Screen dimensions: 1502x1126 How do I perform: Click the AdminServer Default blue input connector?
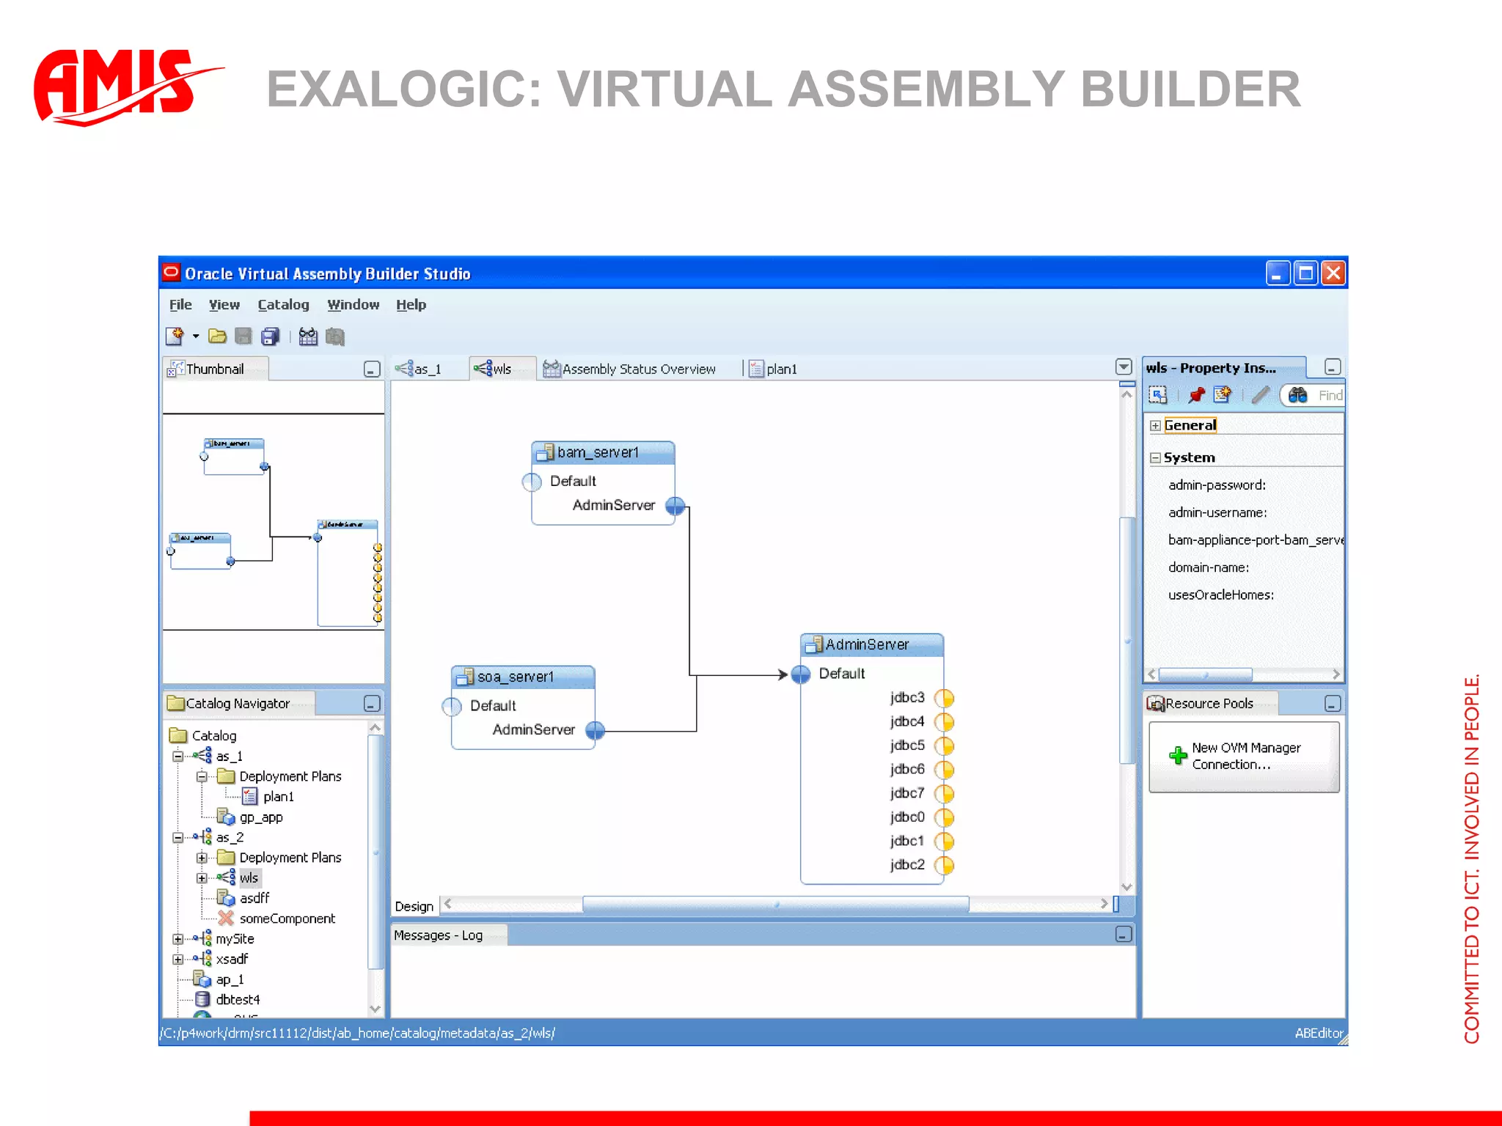pos(801,674)
